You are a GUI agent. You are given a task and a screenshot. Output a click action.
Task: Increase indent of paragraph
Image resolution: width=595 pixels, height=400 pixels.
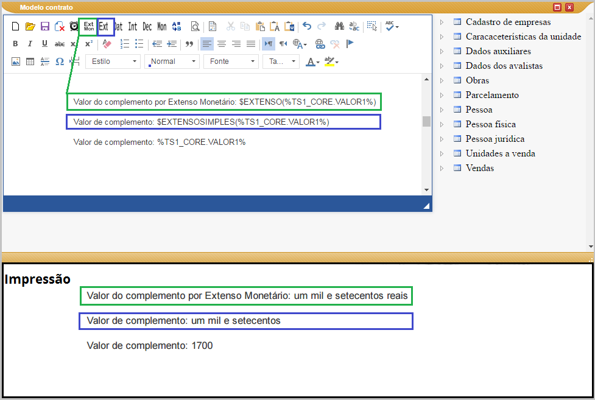[x=172, y=44]
